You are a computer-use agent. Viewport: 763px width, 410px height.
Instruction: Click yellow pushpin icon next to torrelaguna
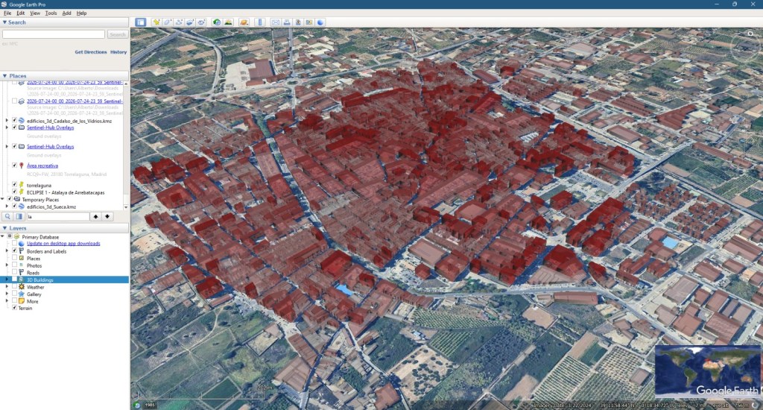[22, 185]
